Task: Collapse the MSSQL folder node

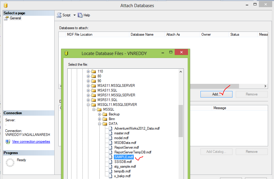Action: 94,109
